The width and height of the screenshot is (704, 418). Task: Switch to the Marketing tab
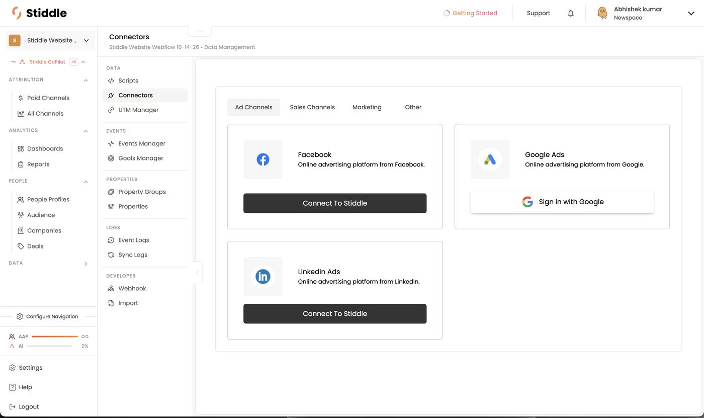pos(367,107)
